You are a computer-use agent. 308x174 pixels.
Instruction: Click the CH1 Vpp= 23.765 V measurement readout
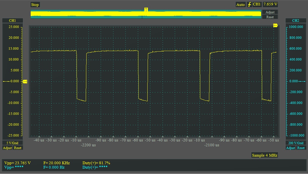(18, 163)
